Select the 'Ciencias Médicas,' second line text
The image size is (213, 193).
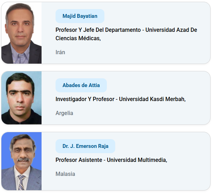(x=78, y=38)
